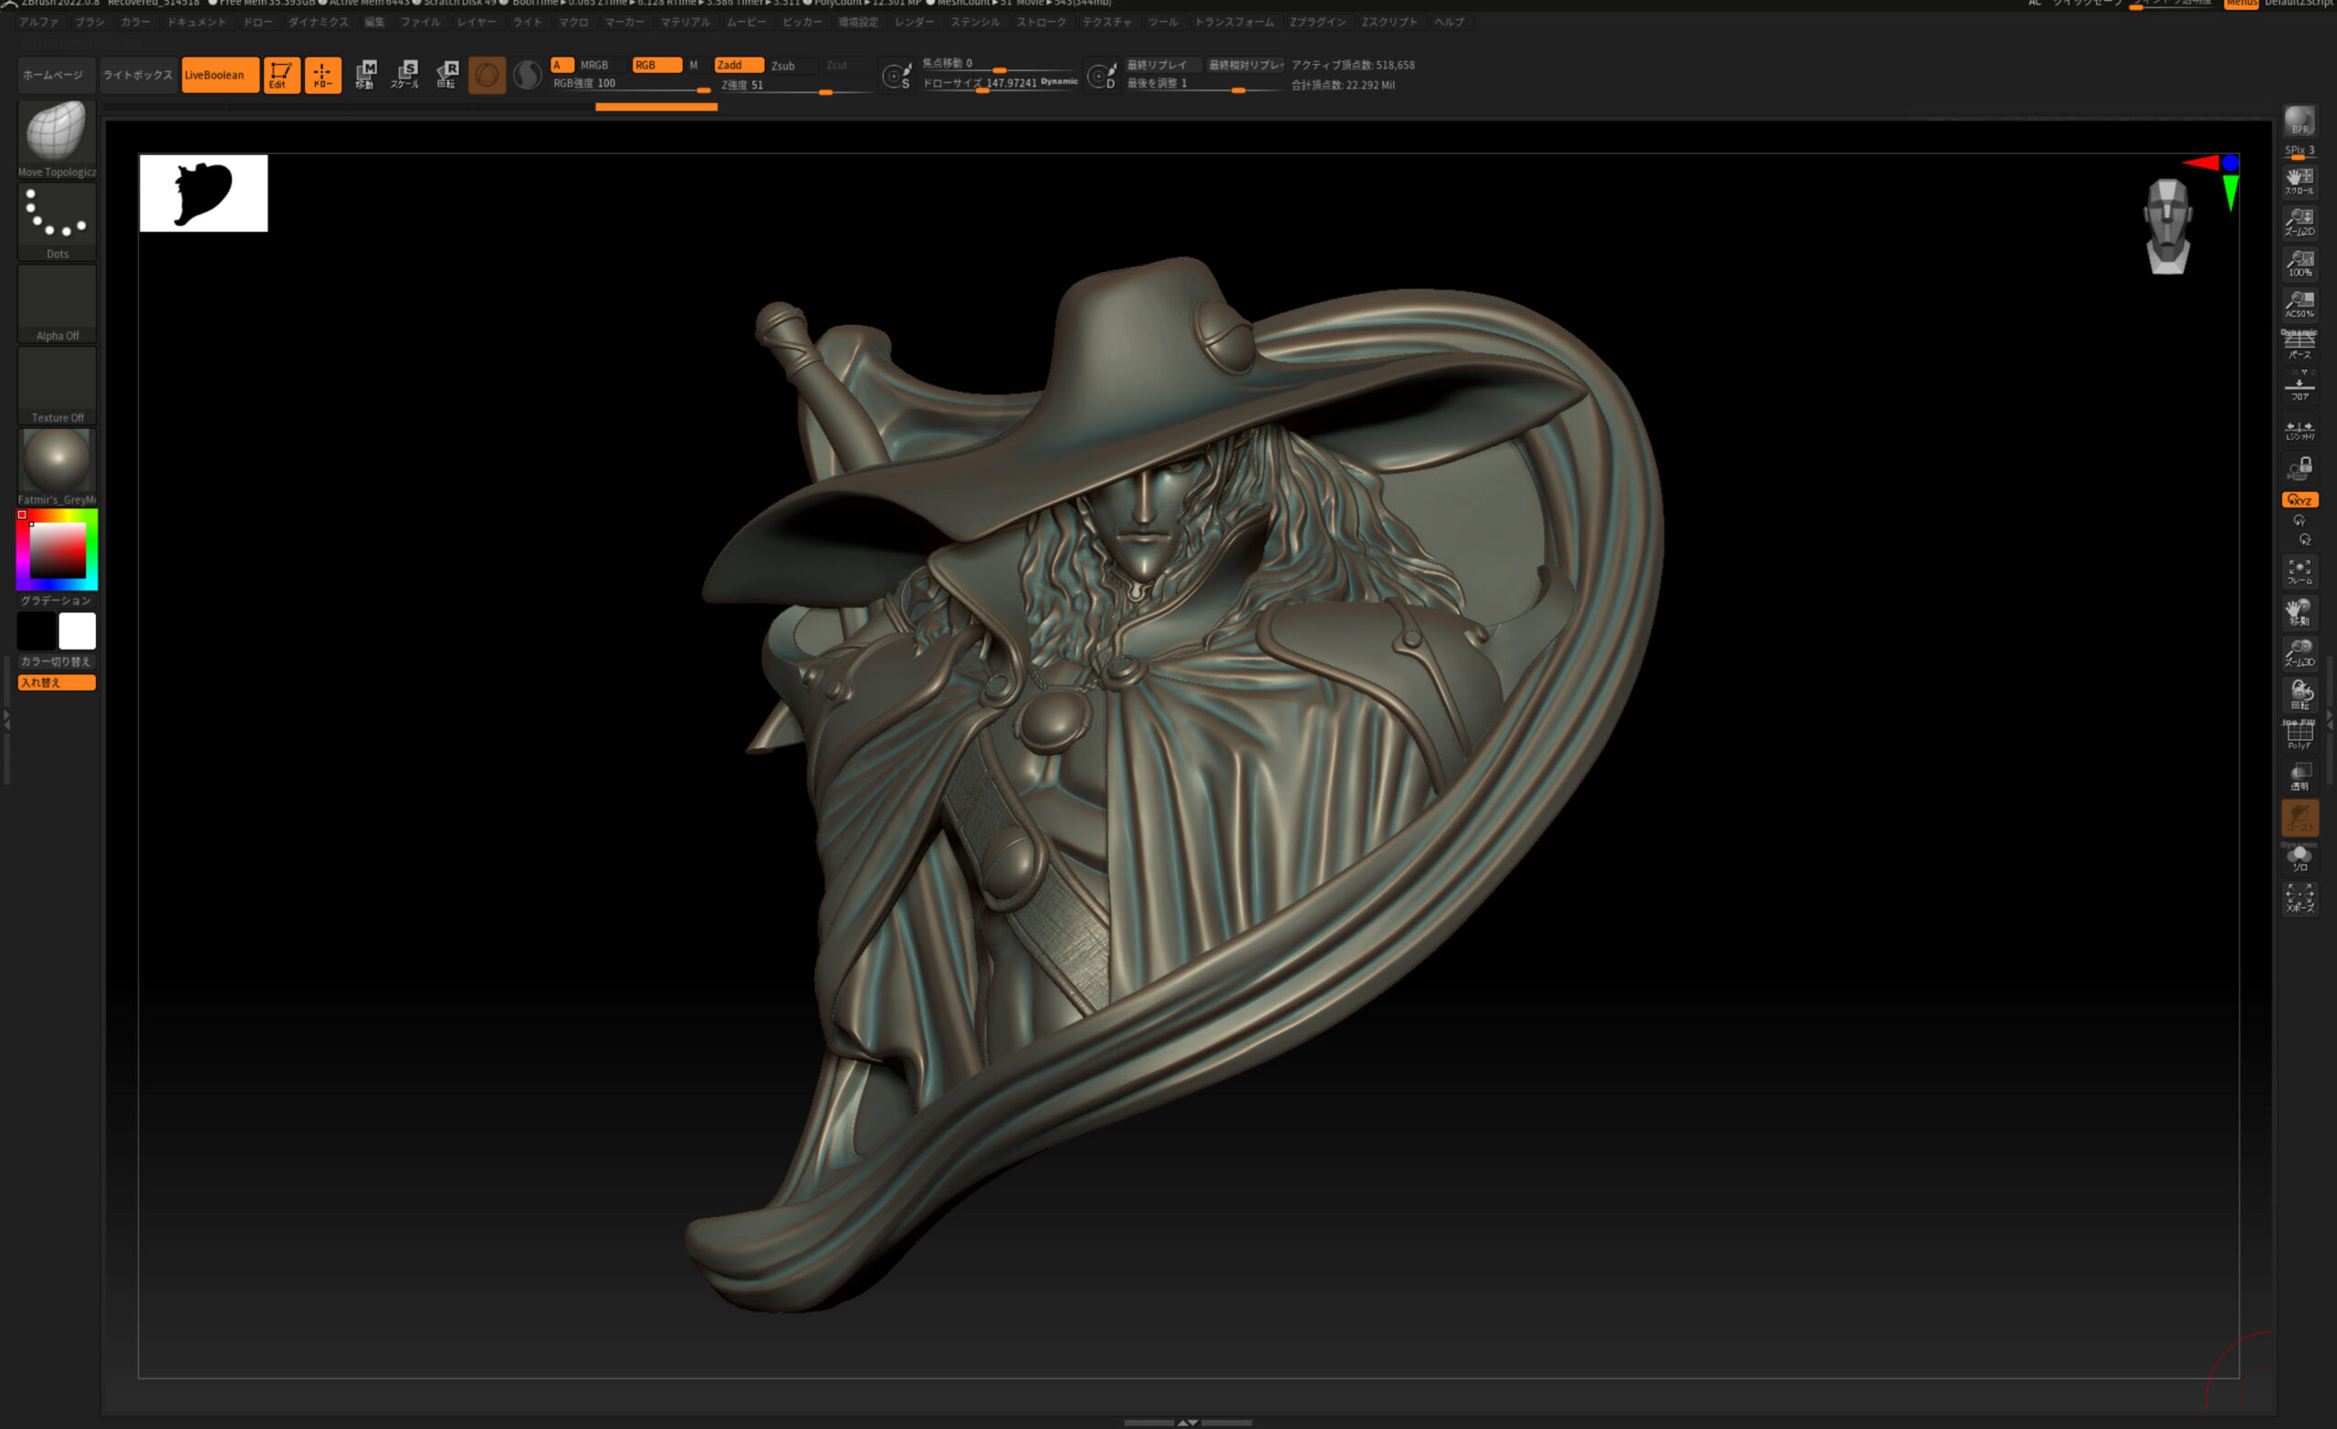The width and height of the screenshot is (2337, 1429).
Task: Click the camera head orientation widget
Action: click(x=2167, y=226)
